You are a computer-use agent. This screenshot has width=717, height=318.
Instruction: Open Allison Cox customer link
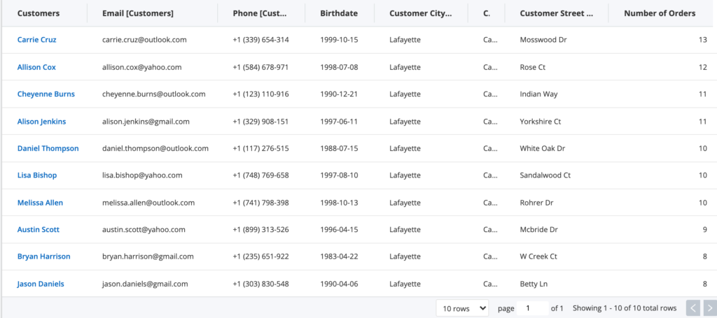pyautogui.click(x=36, y=67)
